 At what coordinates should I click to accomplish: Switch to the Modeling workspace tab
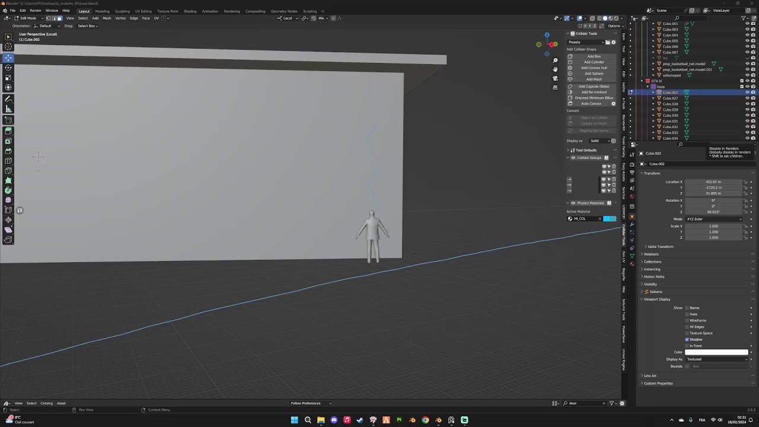click(102, 11)
